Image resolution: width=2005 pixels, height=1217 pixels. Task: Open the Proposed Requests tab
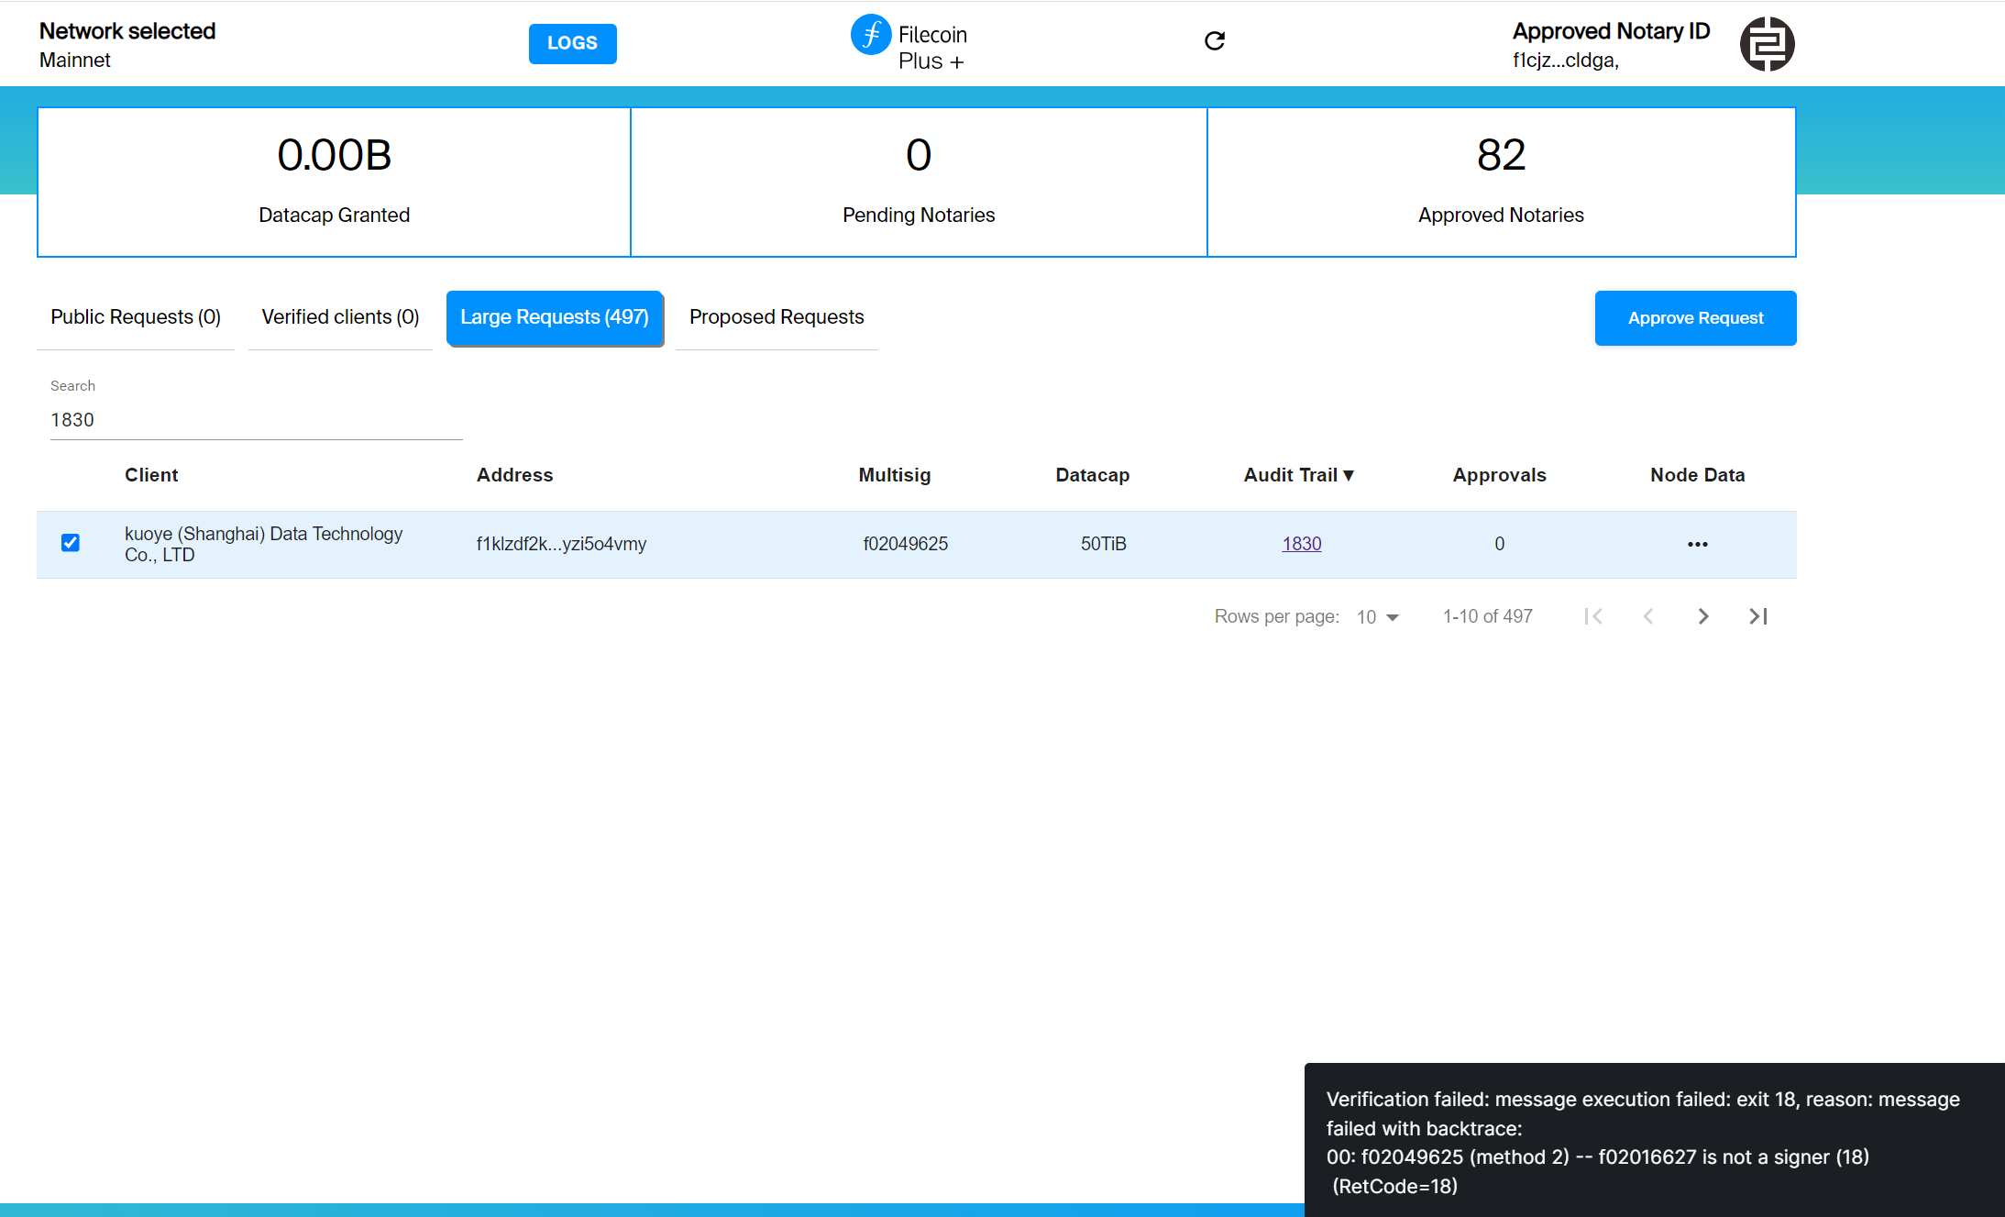click(776, 317)
